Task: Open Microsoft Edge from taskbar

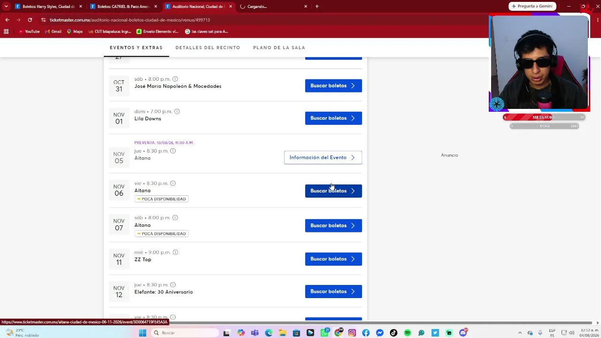Action: point(269,333)
